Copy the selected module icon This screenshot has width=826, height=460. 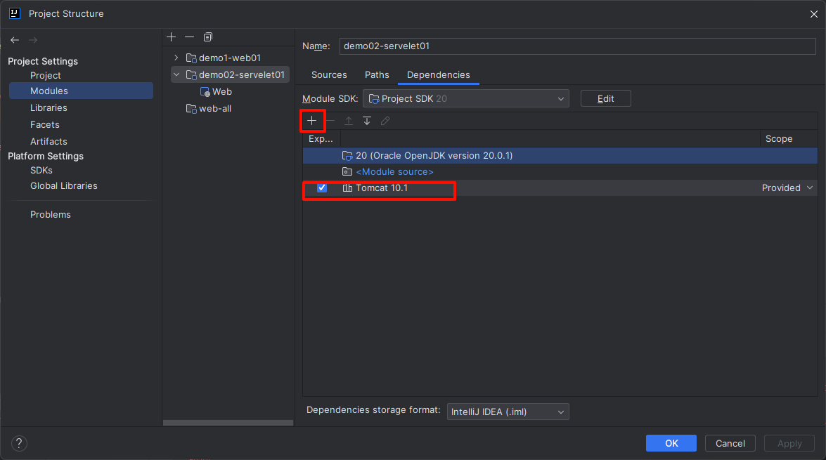tap(208, 37)
